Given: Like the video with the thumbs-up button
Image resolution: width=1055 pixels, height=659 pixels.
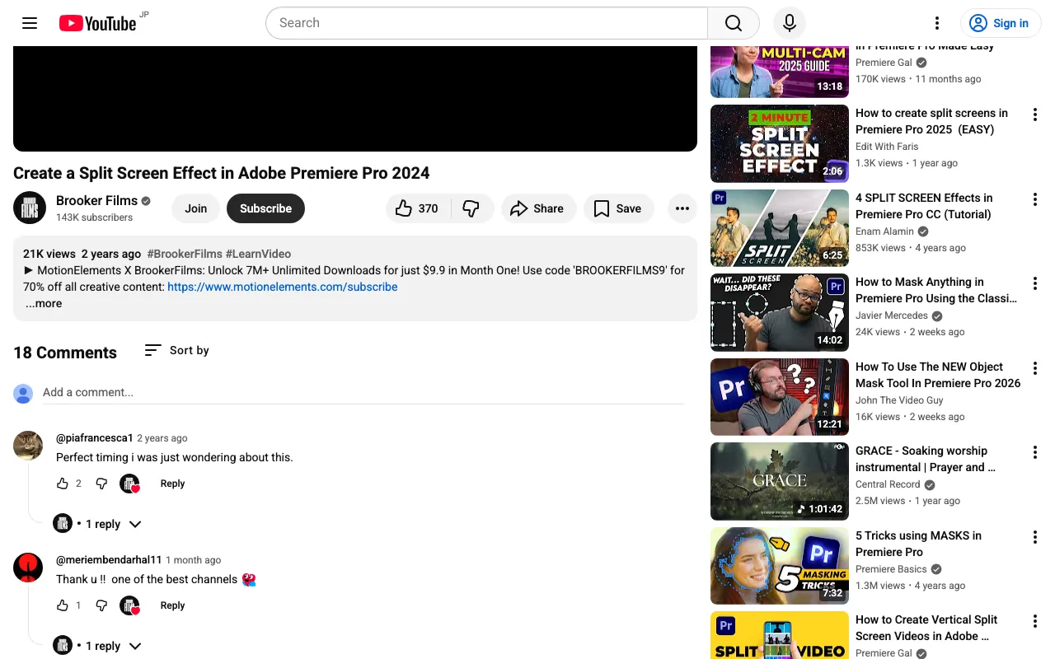Looking at the screenshot, I should [x=417, y=208].
